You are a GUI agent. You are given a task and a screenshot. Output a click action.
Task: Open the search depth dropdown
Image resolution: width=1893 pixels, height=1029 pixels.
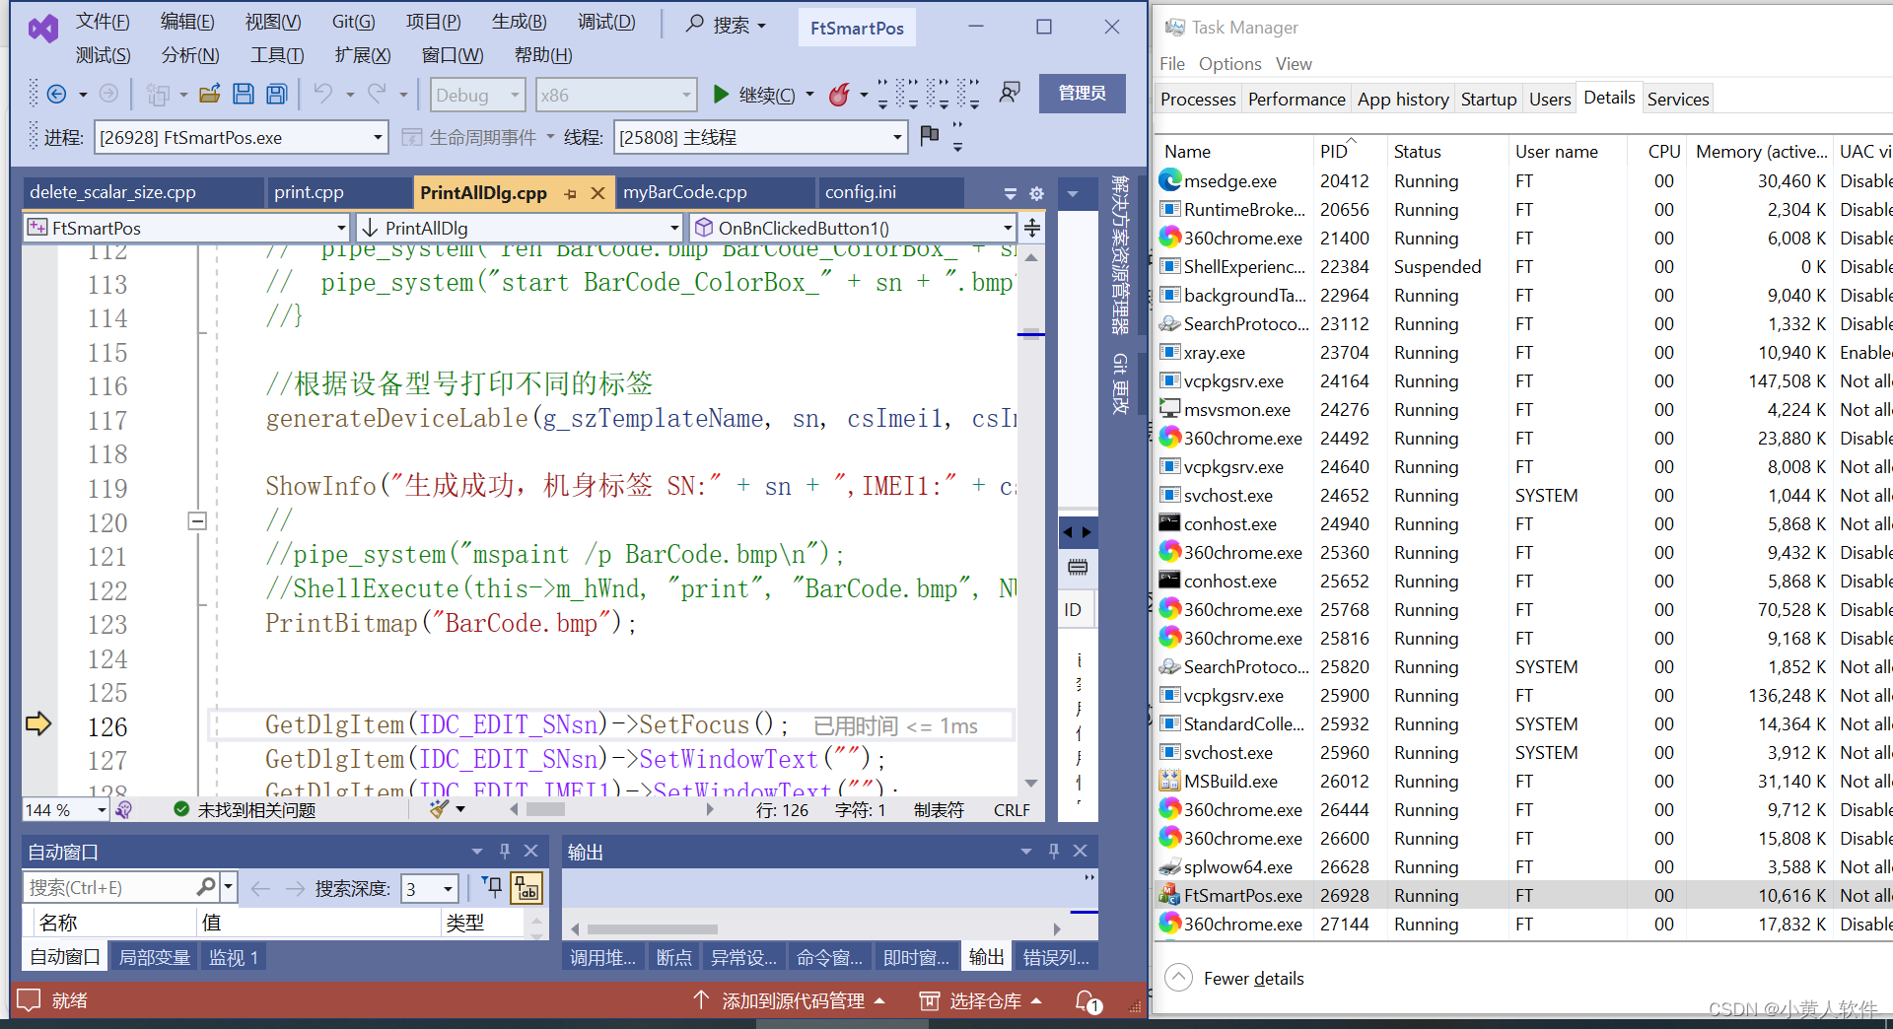coord(430,888)
